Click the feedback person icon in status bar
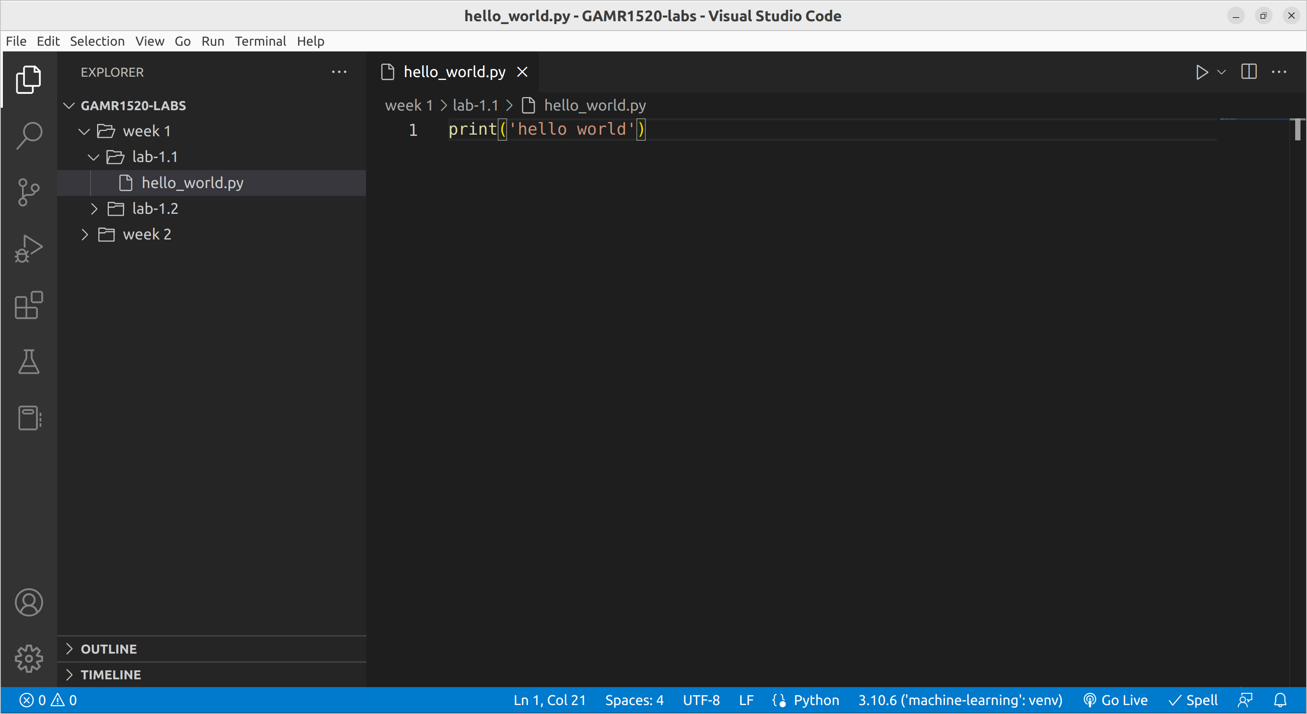1307x714 pixels. tap(1245, 700)
